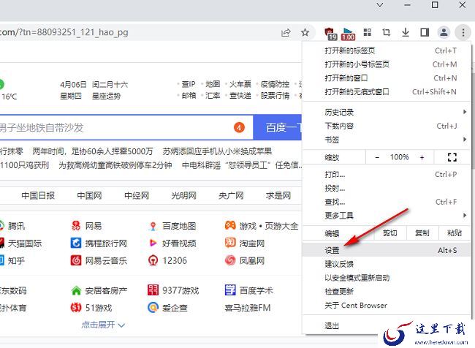
Task: Open downloads via the arrow icon
Action: pyautogui.click(x=406, y=32)
